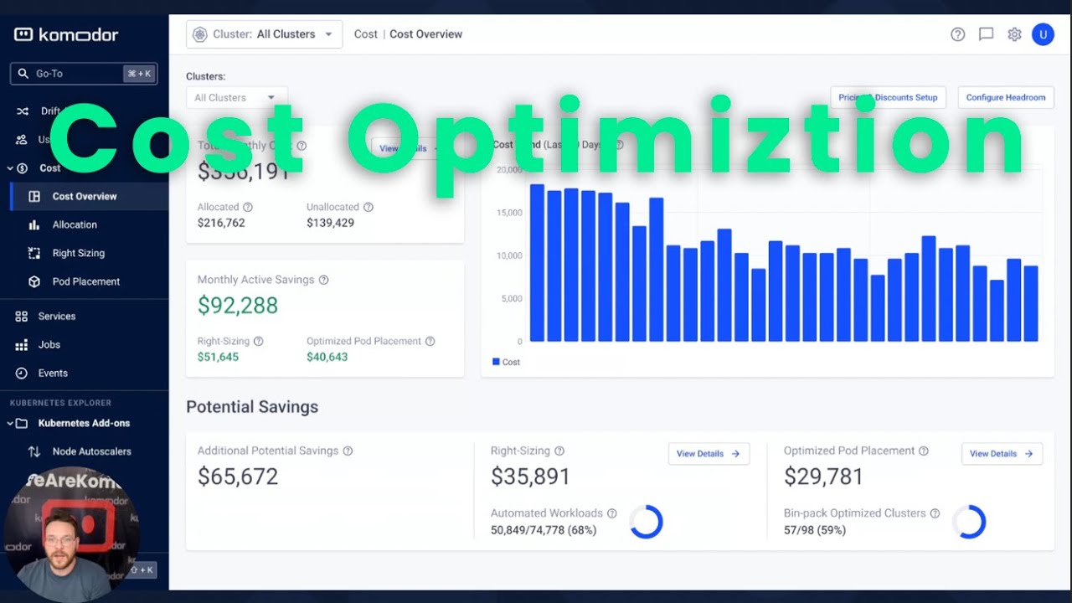Click info icon next to green Optimized Pod Placement
1072x603 pixels.
(430, 341)
